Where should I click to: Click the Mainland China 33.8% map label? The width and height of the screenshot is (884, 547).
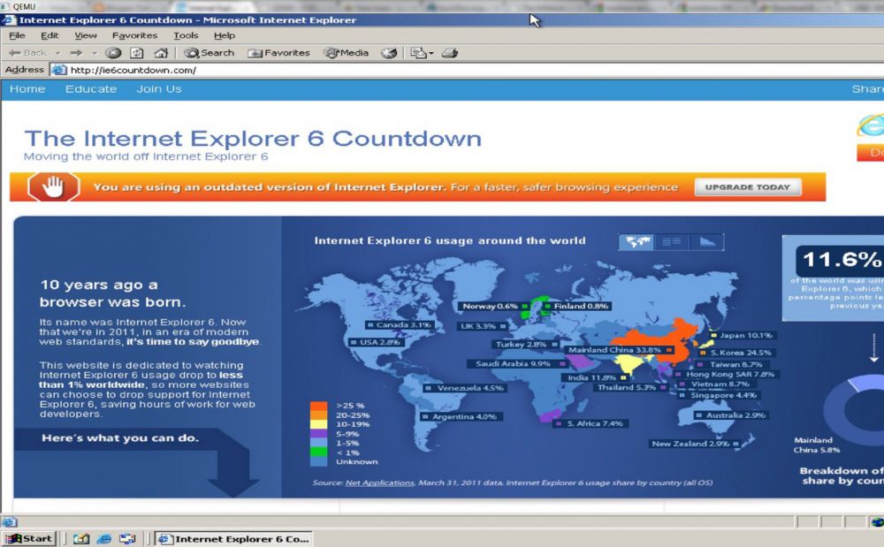click(621, 350)
